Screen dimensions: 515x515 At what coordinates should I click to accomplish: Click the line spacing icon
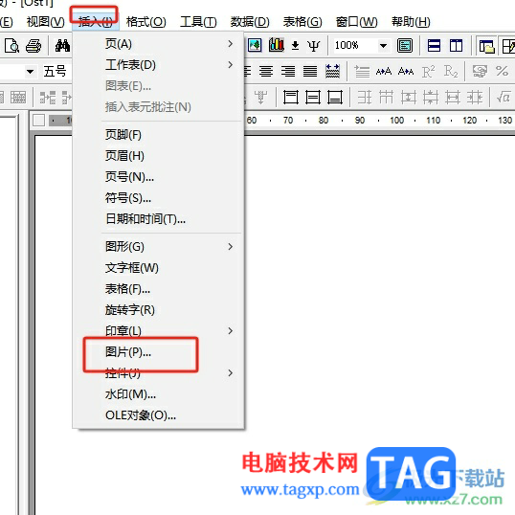click(x=362, y=71)
